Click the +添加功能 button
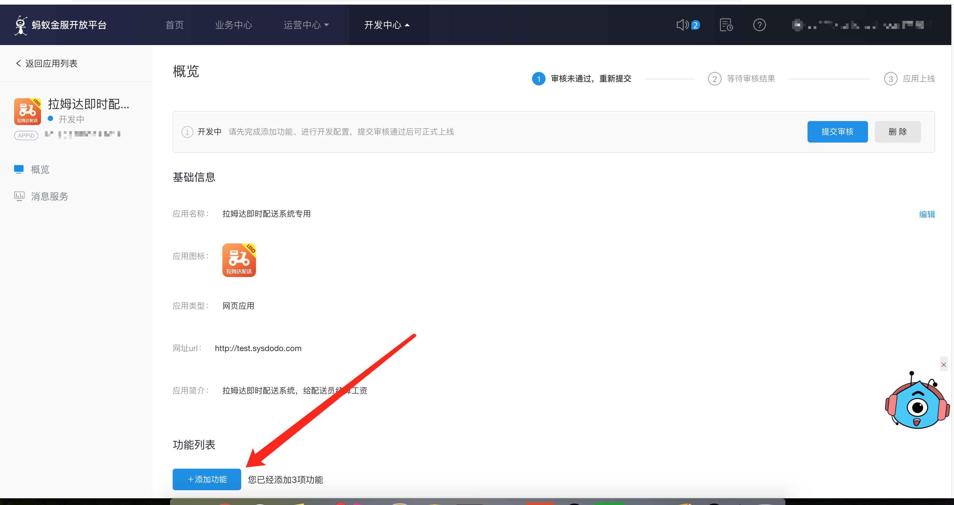 click(x=207, y=479)
